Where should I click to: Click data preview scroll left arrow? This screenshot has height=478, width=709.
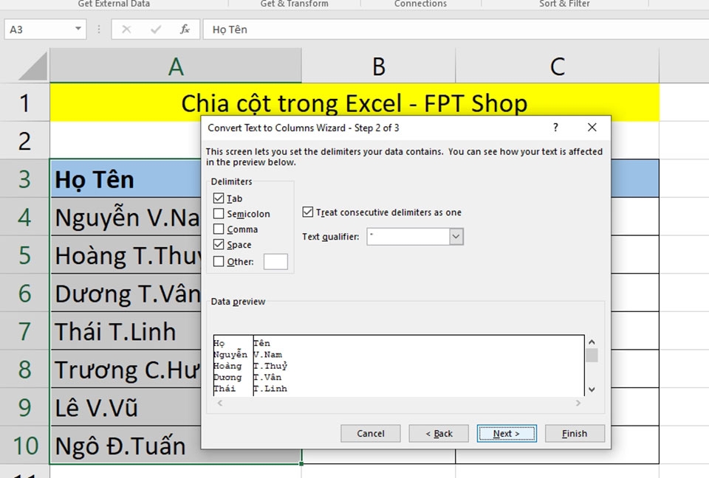220,403
